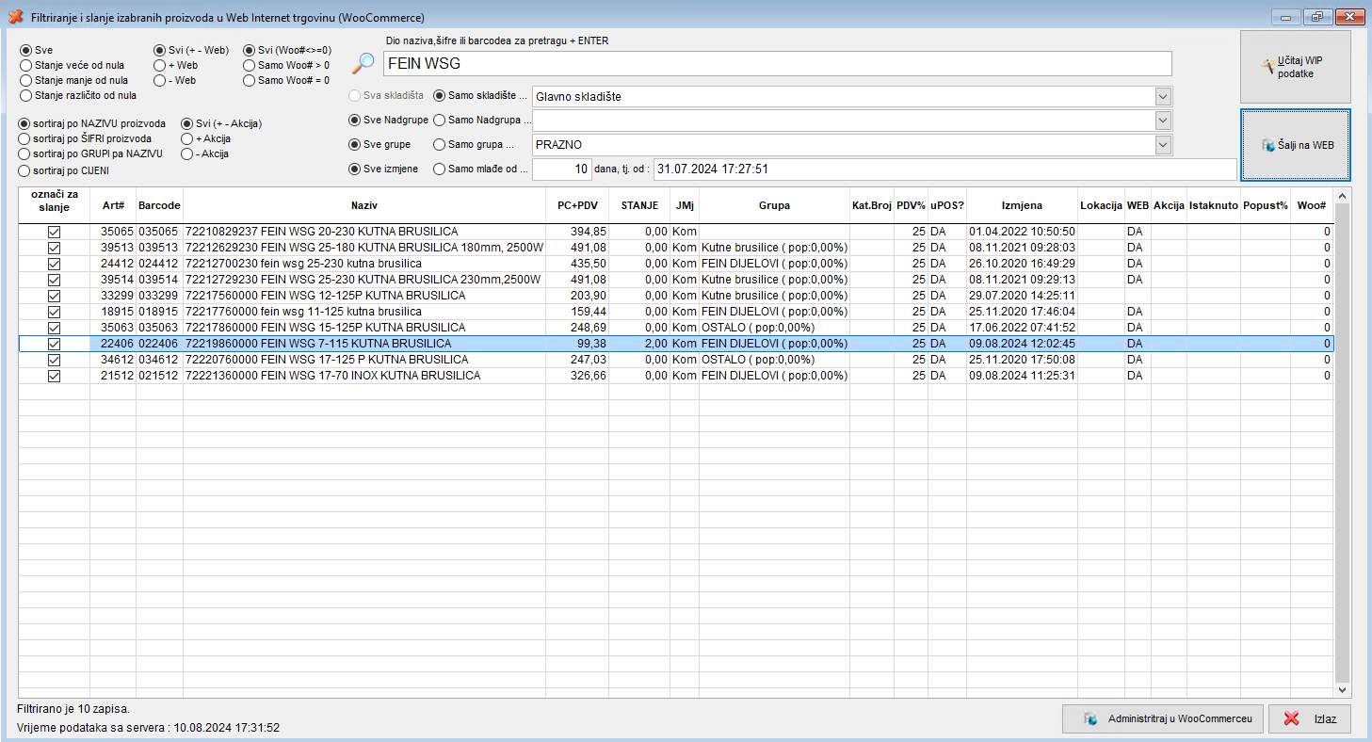Expand the Glavno skladište dropdown
Image resolution: width=1372 pixels, height=742 pixels.
(x=1163, y=97)
